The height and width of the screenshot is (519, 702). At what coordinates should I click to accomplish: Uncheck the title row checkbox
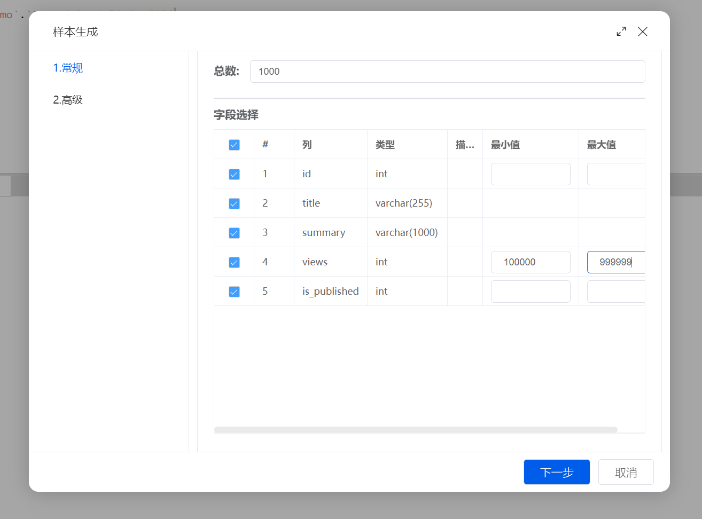click(234, 203)
